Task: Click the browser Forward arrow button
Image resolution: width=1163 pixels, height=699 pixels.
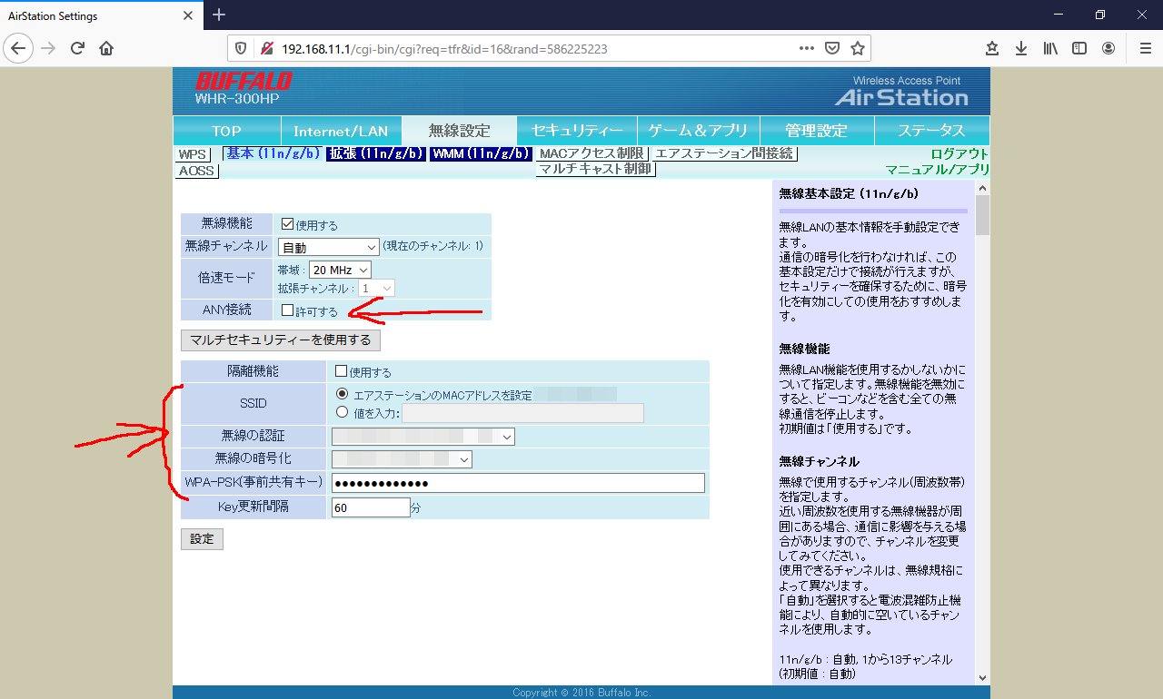Action: pyautogui.click(x=48, y=48)
